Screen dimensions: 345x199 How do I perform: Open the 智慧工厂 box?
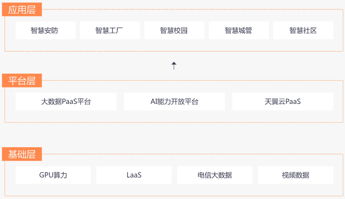click(110, 30)
